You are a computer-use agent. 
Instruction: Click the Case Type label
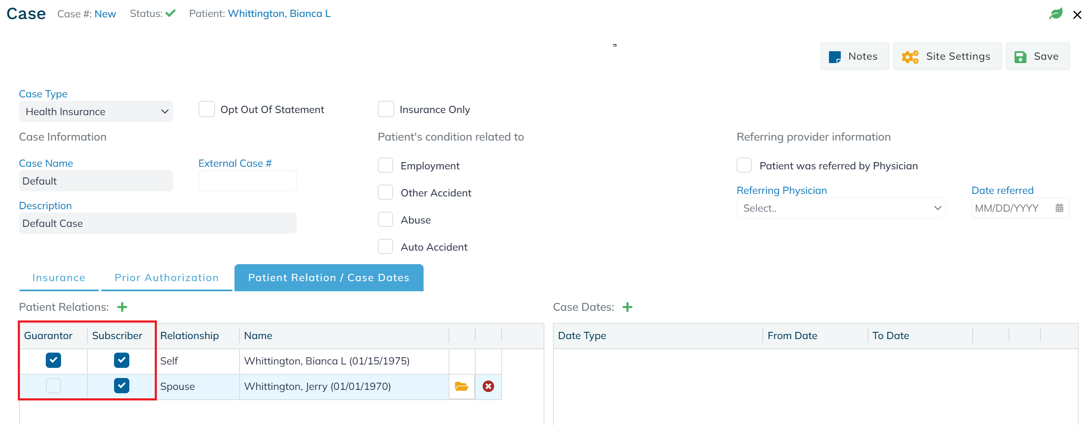tap(43, 94)
